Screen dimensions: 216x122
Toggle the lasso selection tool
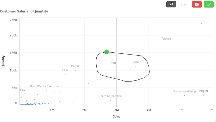point(171,4)
